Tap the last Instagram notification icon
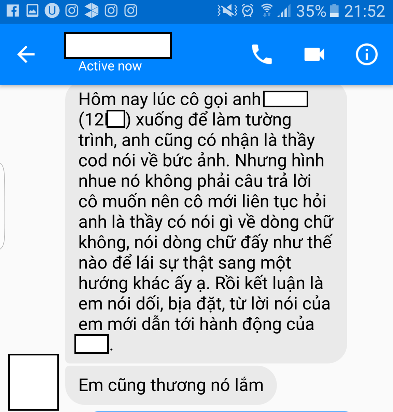 pos(131,11)
